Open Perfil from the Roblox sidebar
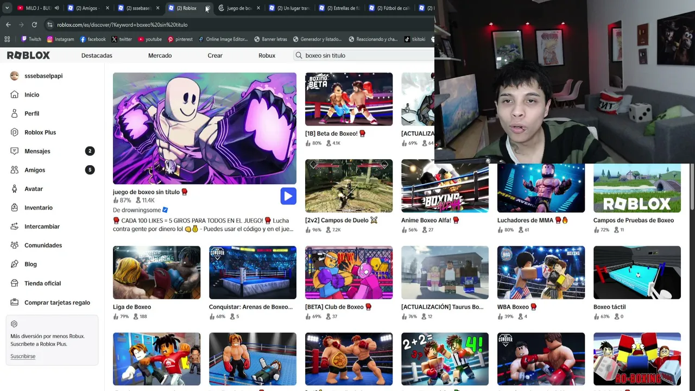This screenshot has width=695, height=391. [31, 113]
